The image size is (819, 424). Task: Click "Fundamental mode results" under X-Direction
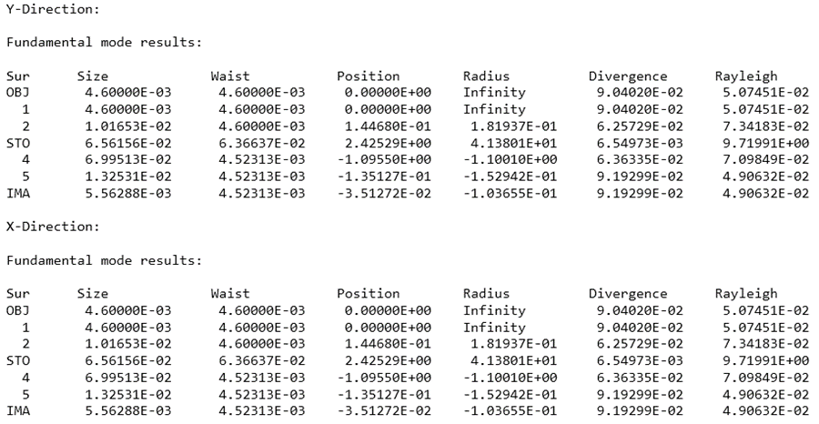(x=103, y=260)
